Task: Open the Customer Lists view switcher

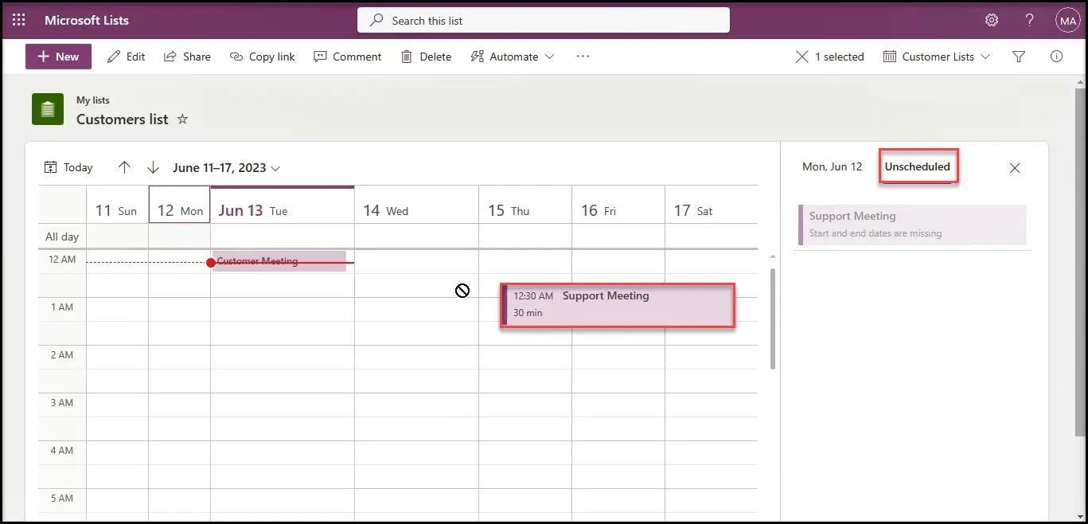Action: 937,57
